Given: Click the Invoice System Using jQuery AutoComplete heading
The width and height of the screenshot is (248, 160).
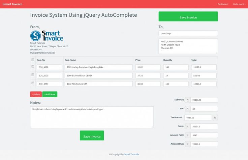Looking at the screenshot, I should click(84, 15).
